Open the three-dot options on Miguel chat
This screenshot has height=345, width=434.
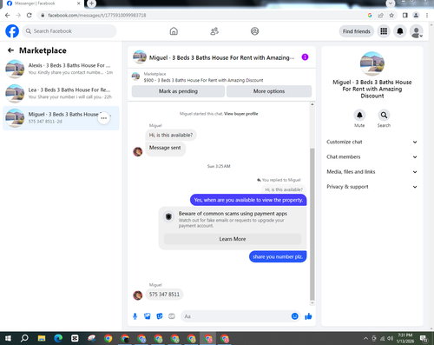(x=104, y=118)
